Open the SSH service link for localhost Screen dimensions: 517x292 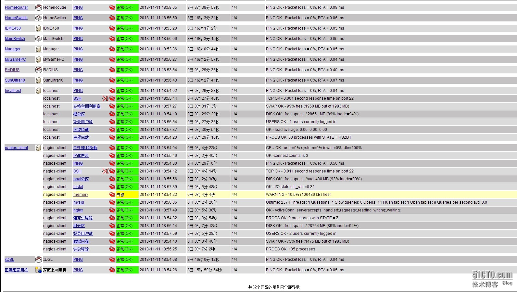(77, 98)
